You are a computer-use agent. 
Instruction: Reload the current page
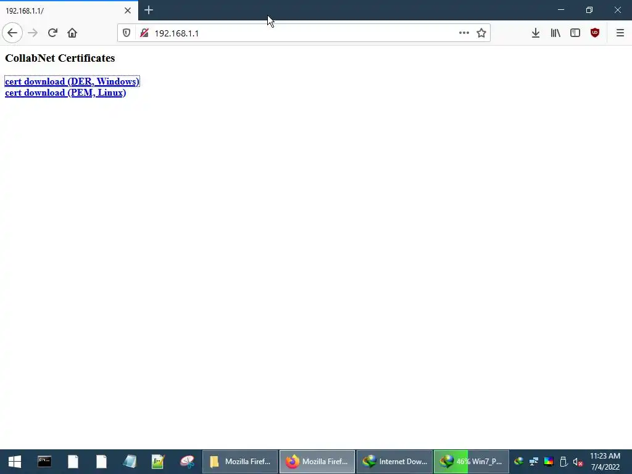pyautogui.click(x=52, y=33)
